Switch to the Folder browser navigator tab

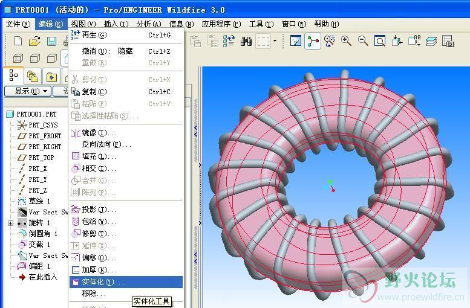(33, 76)
